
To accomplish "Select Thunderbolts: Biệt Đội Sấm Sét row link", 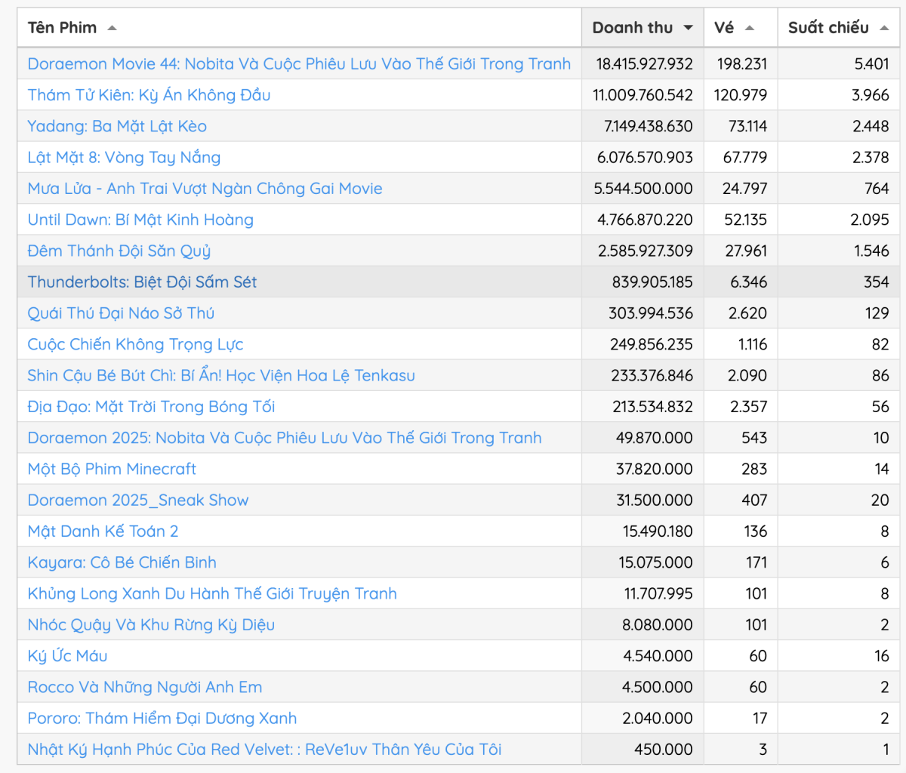I will pyautogui.click(x=142, y=282).
